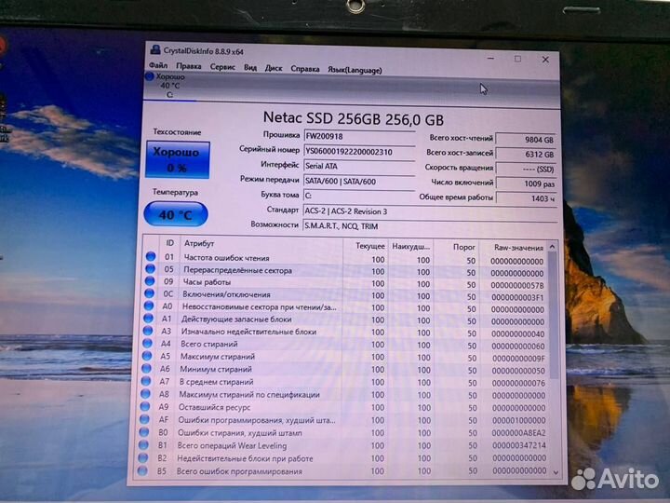670x503 pixels.
Task: Click the ACS-2 standard field
Action: click(x=429, y=211)
